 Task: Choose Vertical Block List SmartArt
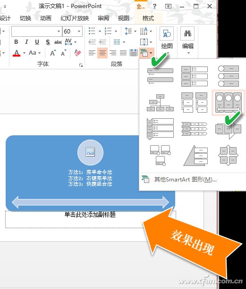click(195, 76)
